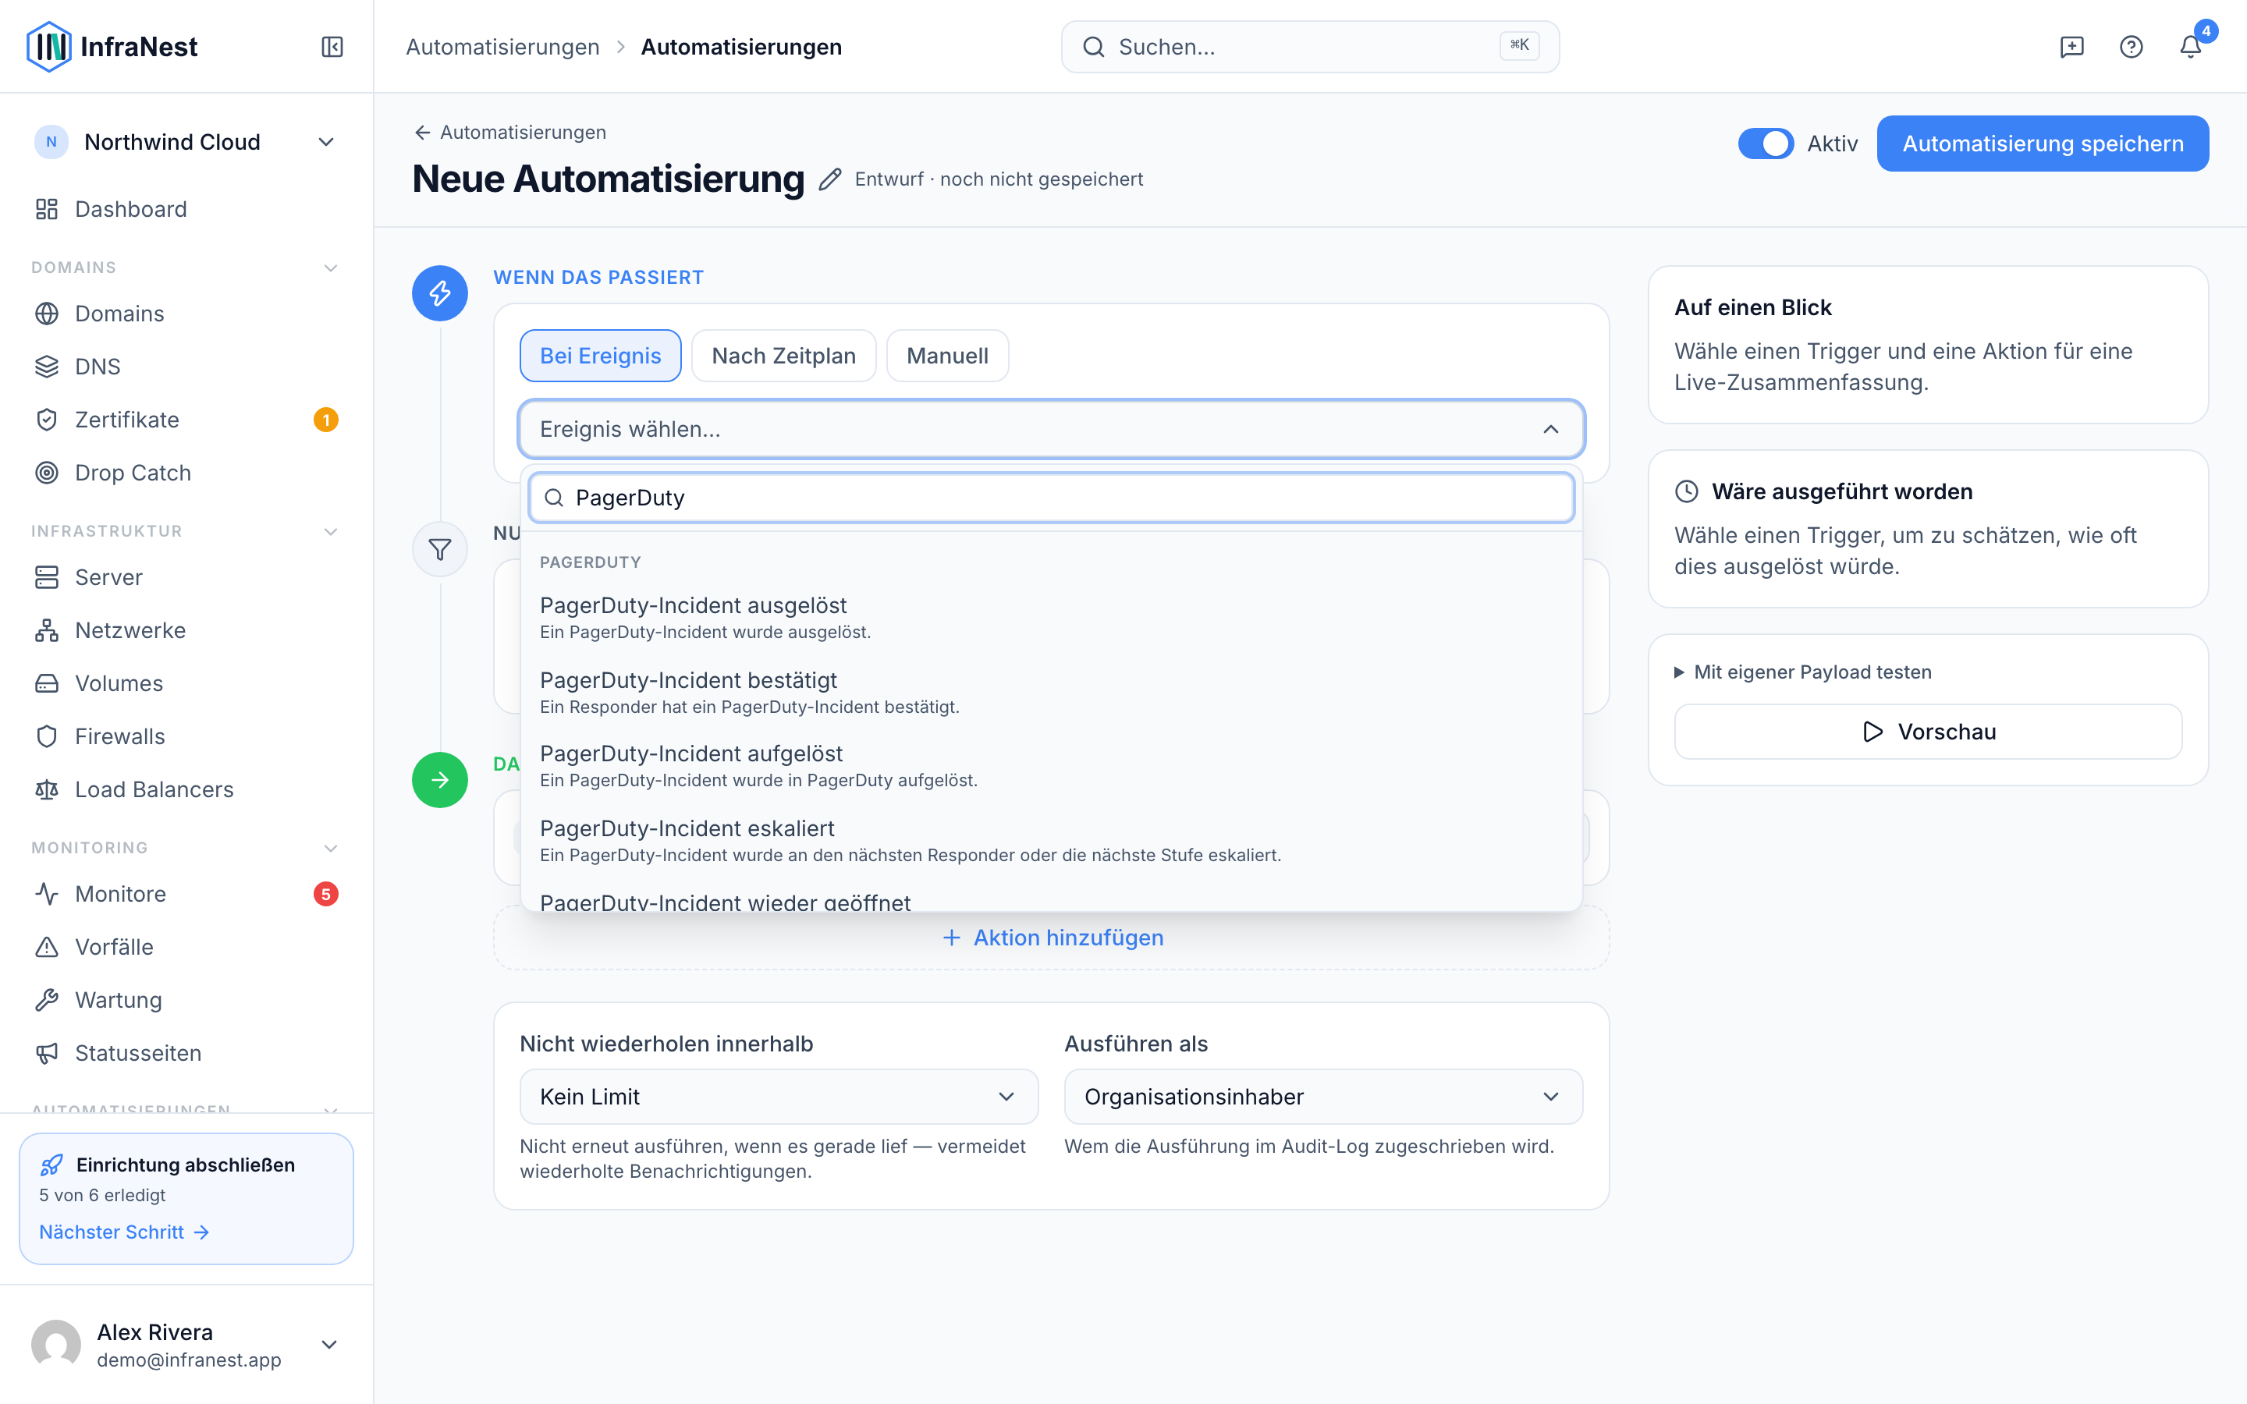Choose PagerDuty-Incident bestätigt option
The height and width of the screenshot is (1404, 2247).
click(x=1051, y=693)
